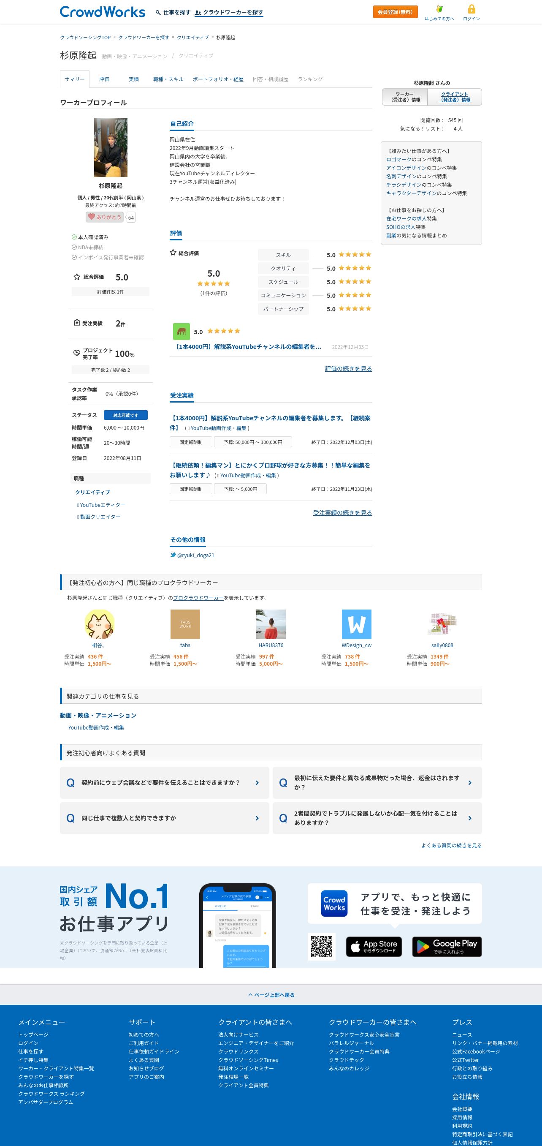Open YouTube動画作成・編集 related category link
This screenshot has height=1146, width=542.
[x=96, y=728]
